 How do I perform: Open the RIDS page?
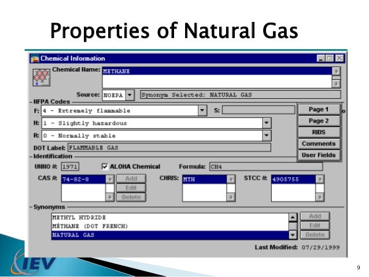tap(319, 132)
